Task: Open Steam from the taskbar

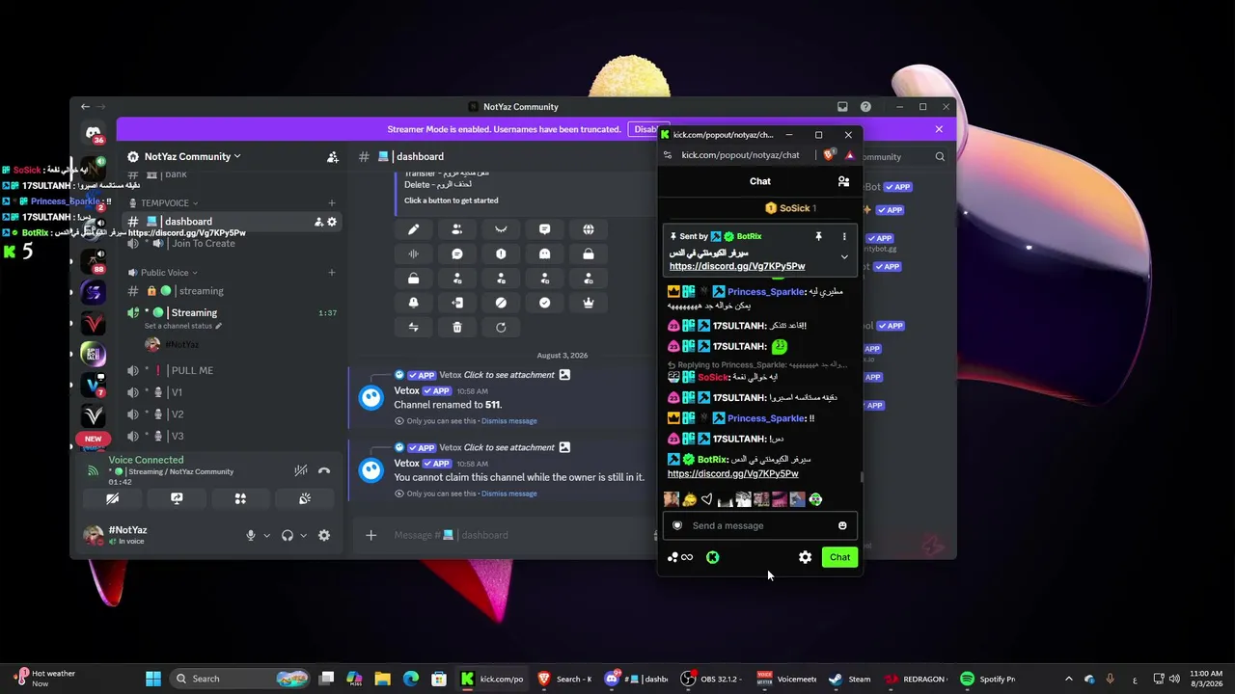Action: [848, 679]
